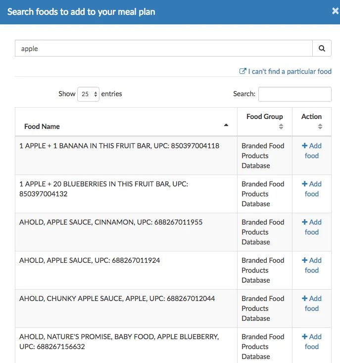Add Nature's Promise Apple Blueberry baby food
Image resolution: width=340 pixels, height=363 pixels.
(312, 342)
